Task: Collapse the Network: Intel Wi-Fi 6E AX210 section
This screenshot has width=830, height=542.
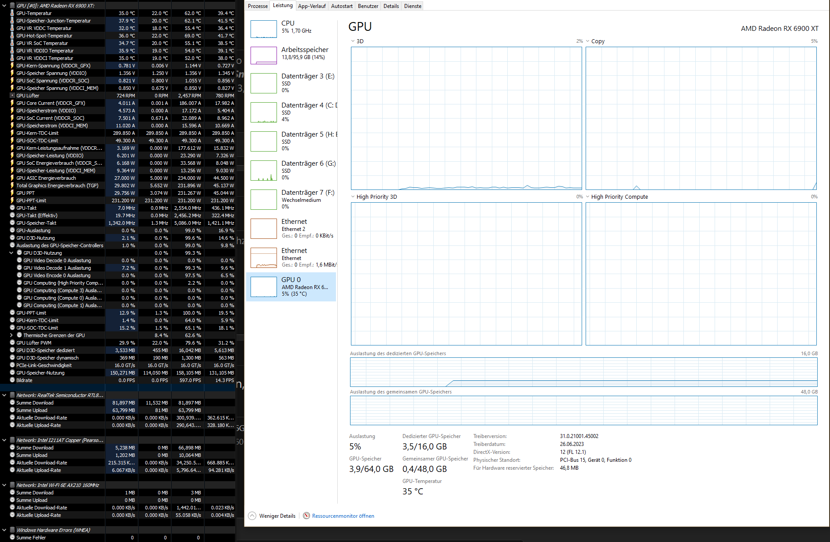Action: click(4, 485)
